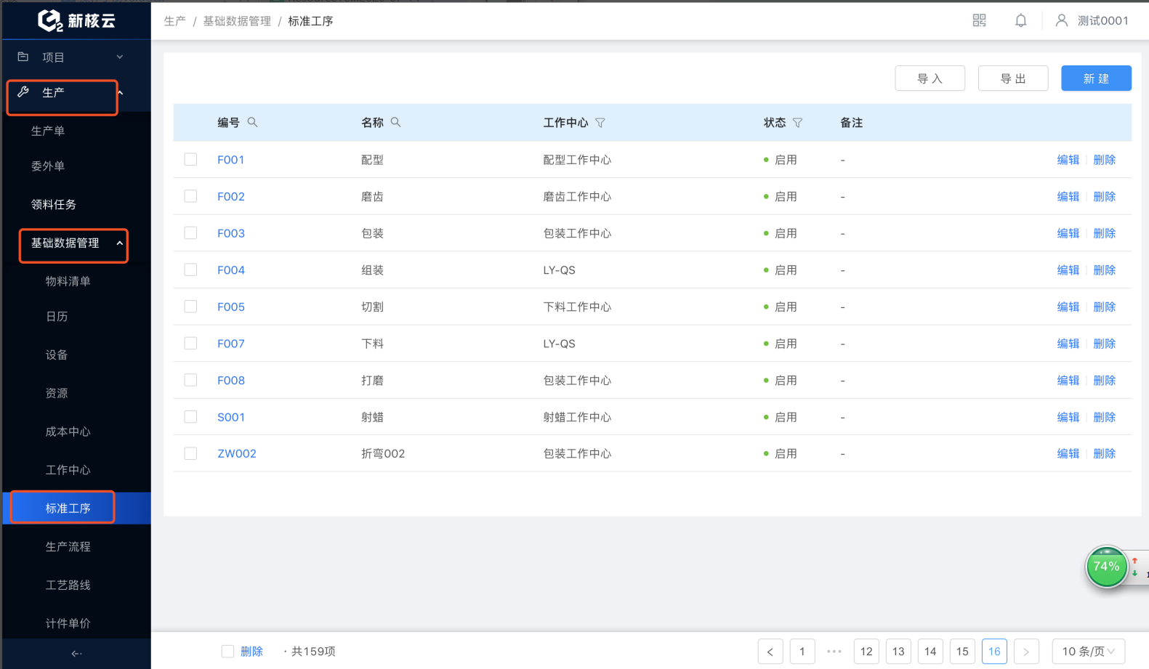Click the 共159项 total count
1149x669 pixels.
coord(313,652)
